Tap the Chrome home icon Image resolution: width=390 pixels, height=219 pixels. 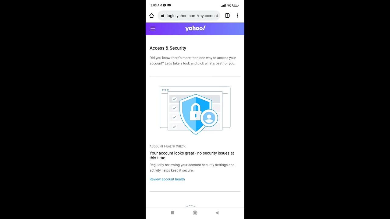tap(151, 16)
